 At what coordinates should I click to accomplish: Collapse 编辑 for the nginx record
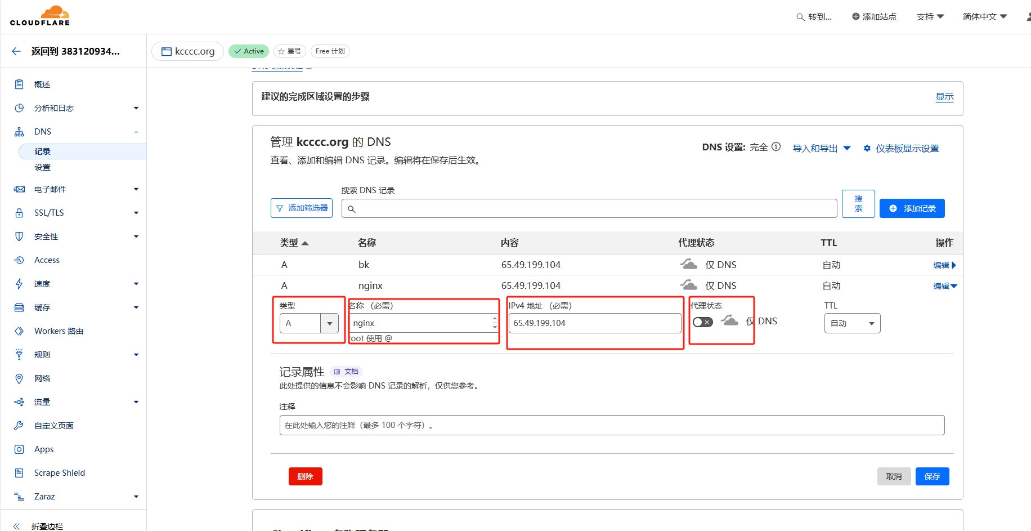coord(945,286)
